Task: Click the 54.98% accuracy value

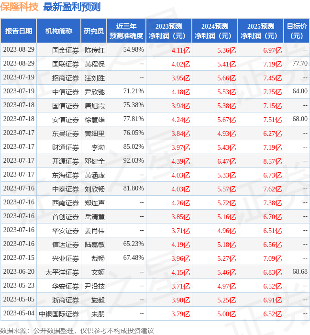Action: (133, 50)
